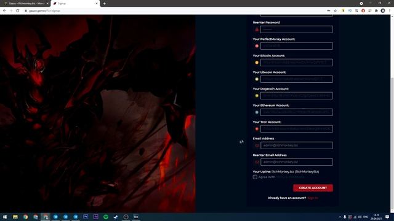Open File Explorer from the taskbar
Image resolution: width=394 pixels, height=221 pixels.
pyautogui.click(x=15, y=217)
